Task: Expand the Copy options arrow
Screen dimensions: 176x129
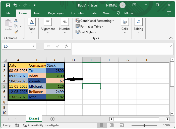Action: point(21,27)
